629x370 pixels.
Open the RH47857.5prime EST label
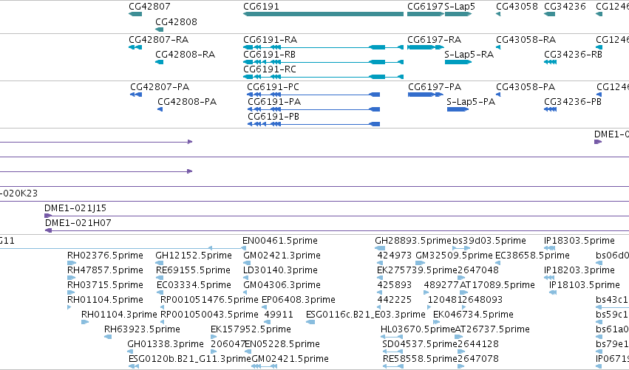[x=105, y=270]
